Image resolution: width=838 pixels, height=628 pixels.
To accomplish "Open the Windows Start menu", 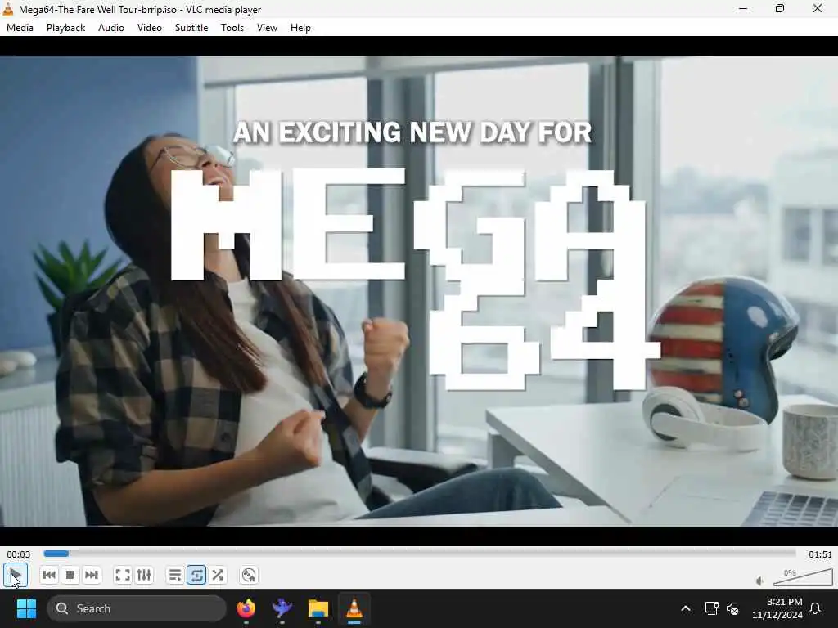I will click(x=26, y=608).
